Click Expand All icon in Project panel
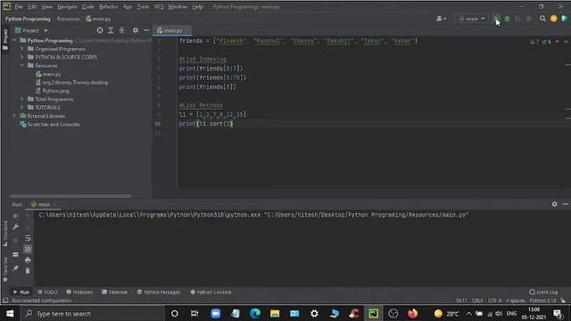This screenshot has height=321, width=571. [x=111, y=30]
